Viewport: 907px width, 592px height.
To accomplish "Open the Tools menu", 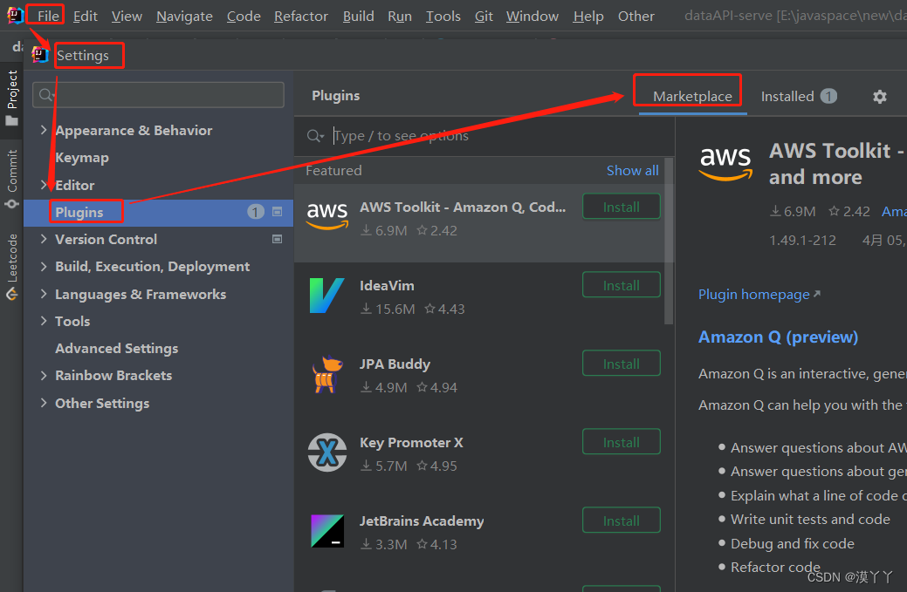I will (x=443, y=17).
